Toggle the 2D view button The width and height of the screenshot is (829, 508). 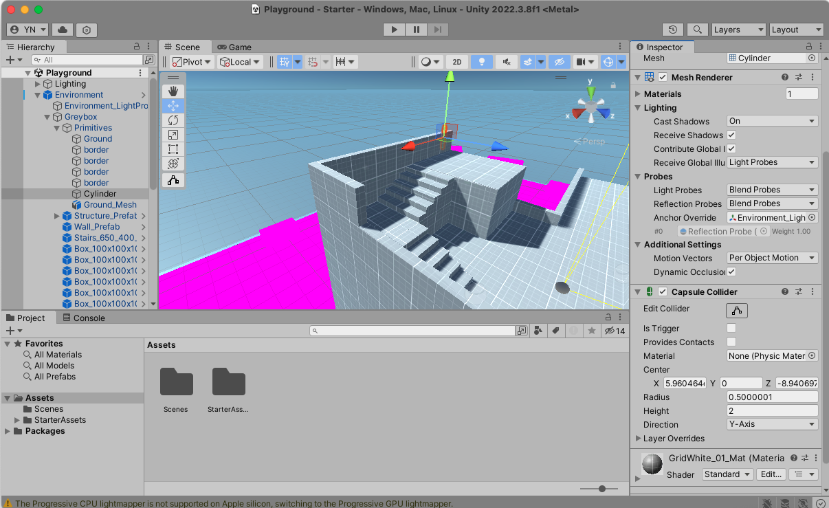tap(457, 62)
